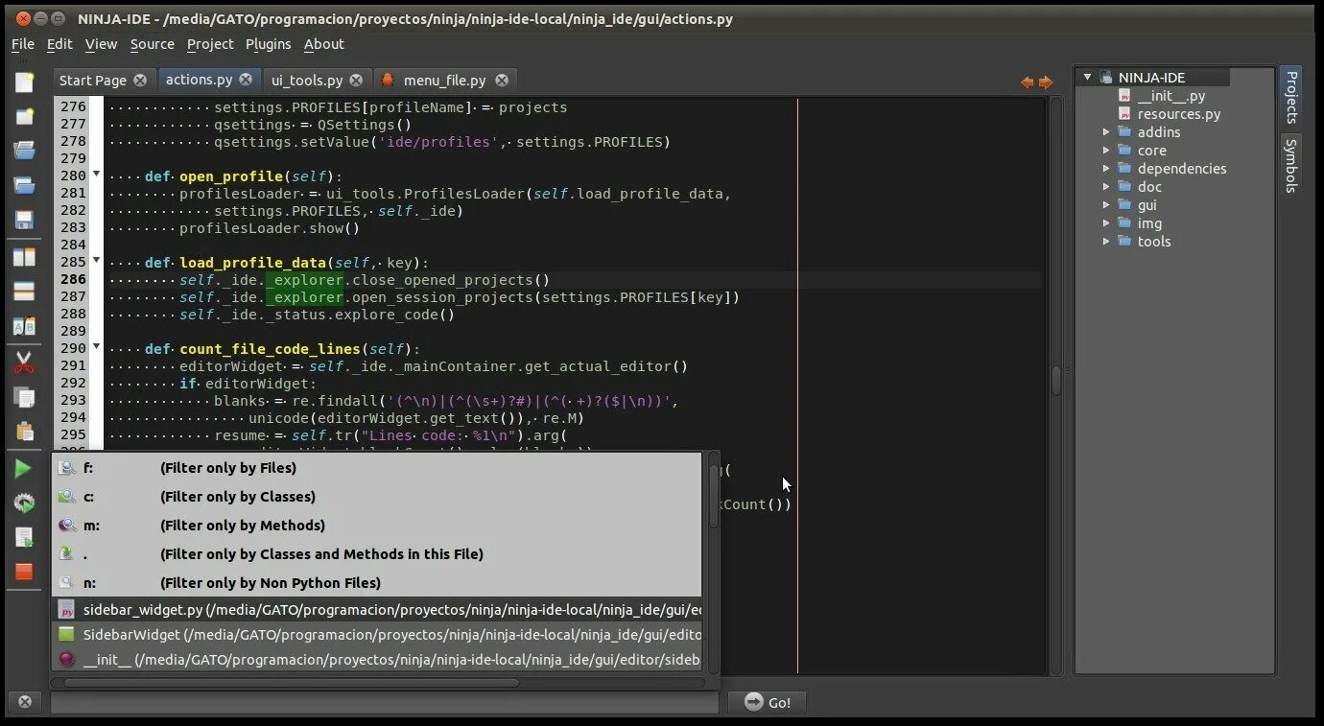This screenshot has width=1324, height=726.
Task: Click the Cut scissors icon
Action: (24, 363)
